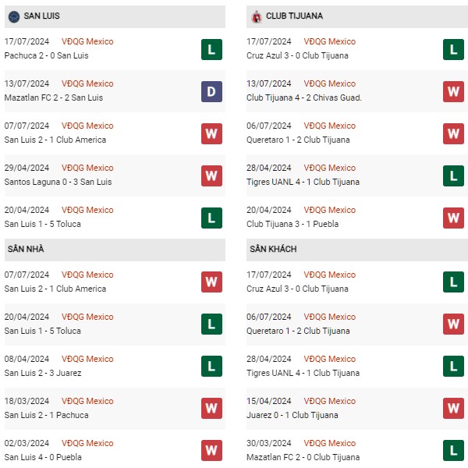Open the Mazatlan FC 2 - 0 Club Tijuana match

pos(303,457)
